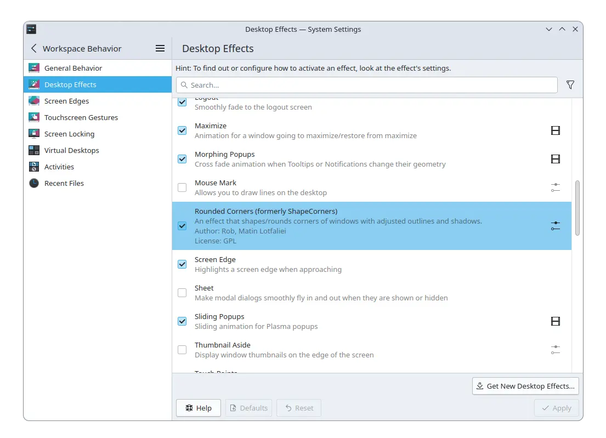606x438 pixels.
Task: Click the Screen Locking sidebar icon
Action: (x=34, y=134)
